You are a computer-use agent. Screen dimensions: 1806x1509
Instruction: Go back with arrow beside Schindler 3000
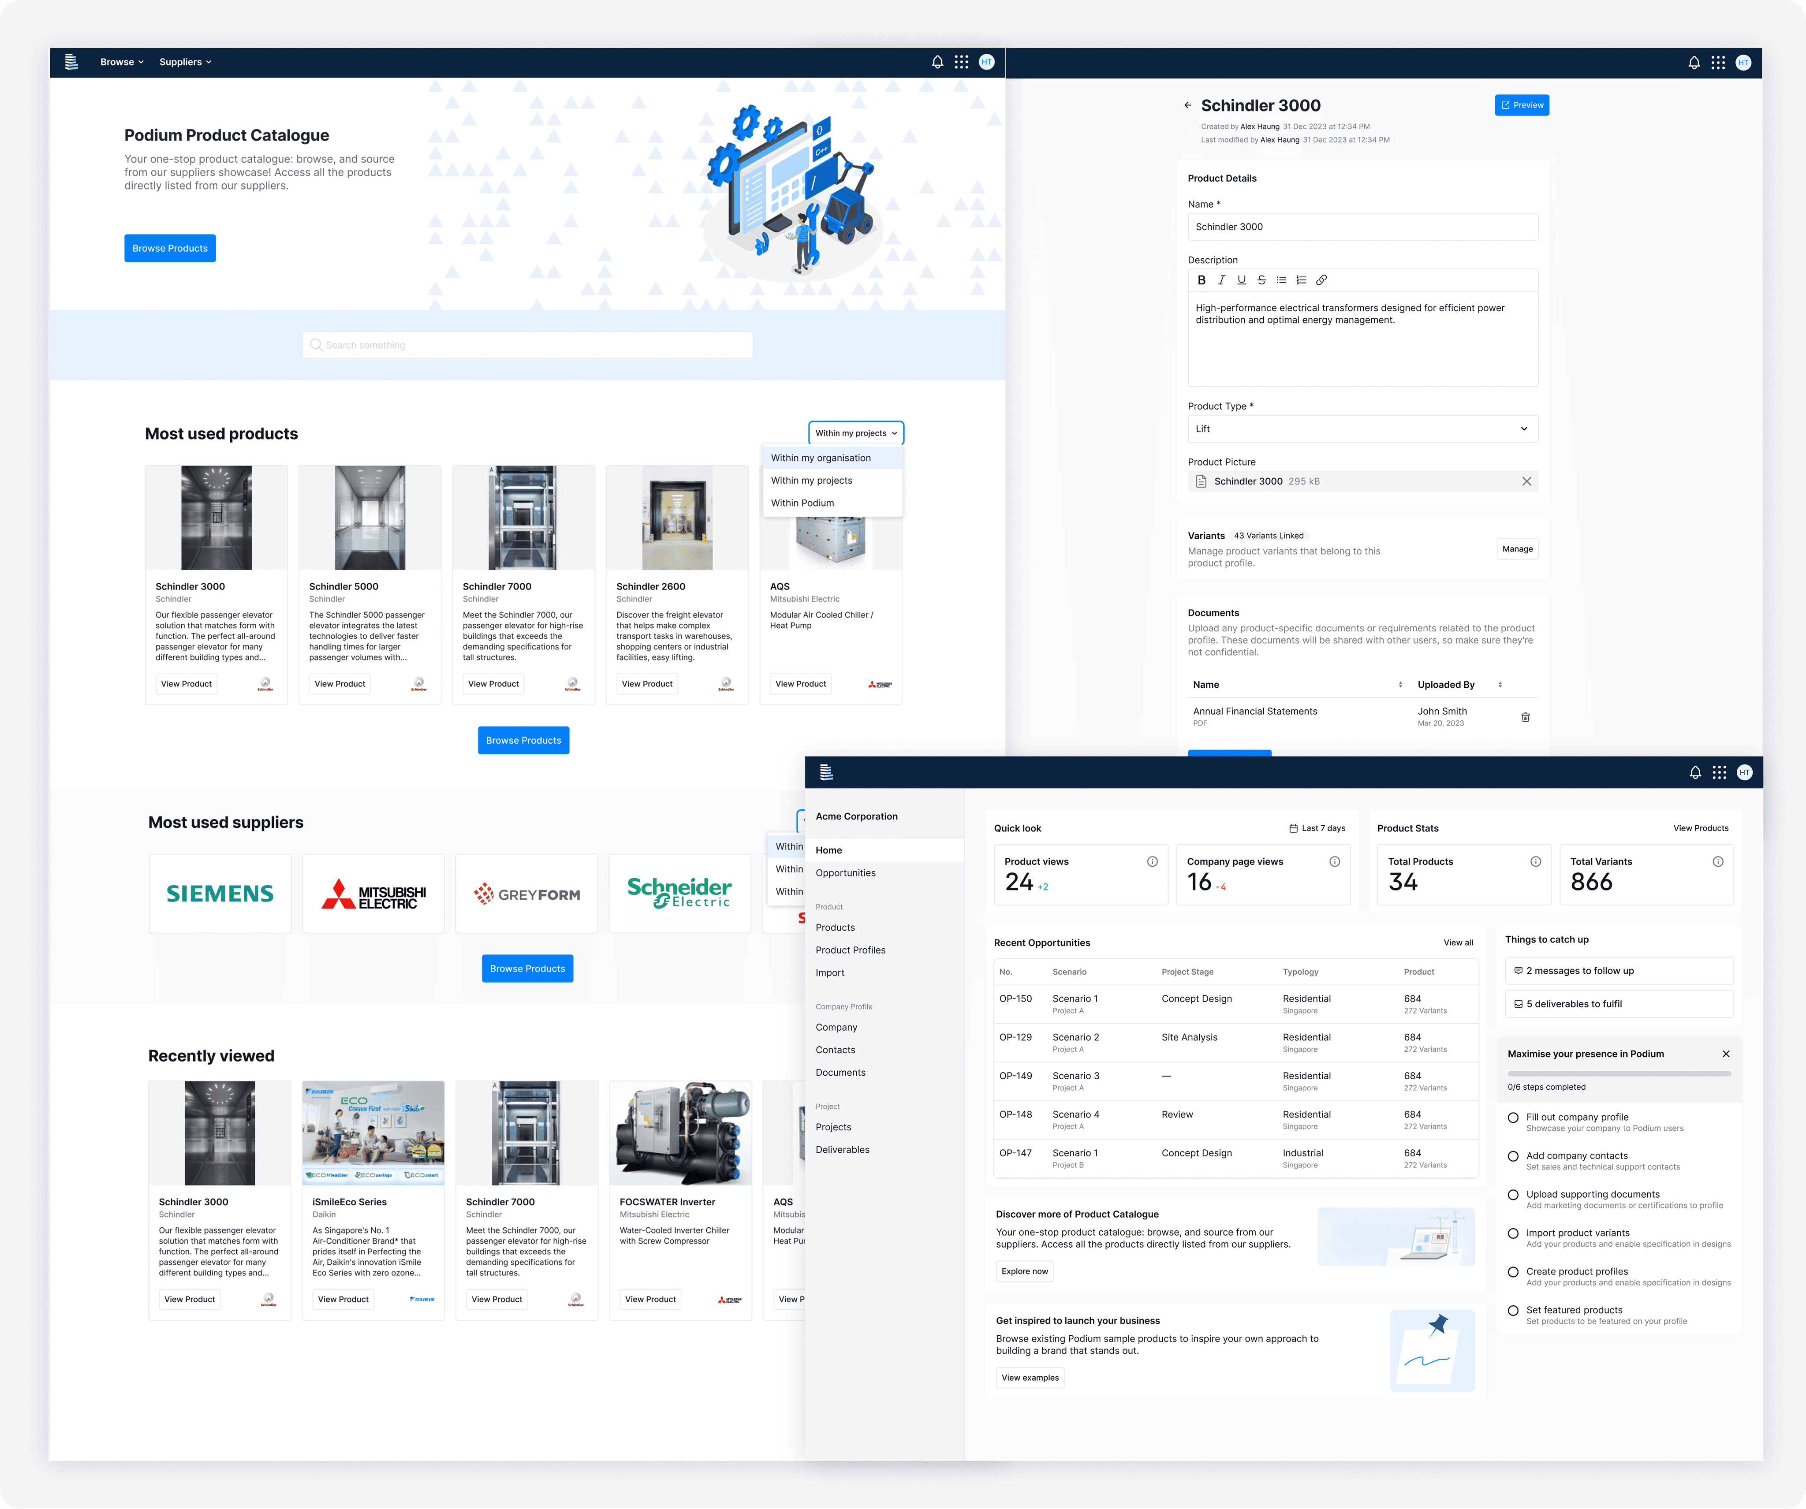pyautogui.click(x=1188, y=106)
